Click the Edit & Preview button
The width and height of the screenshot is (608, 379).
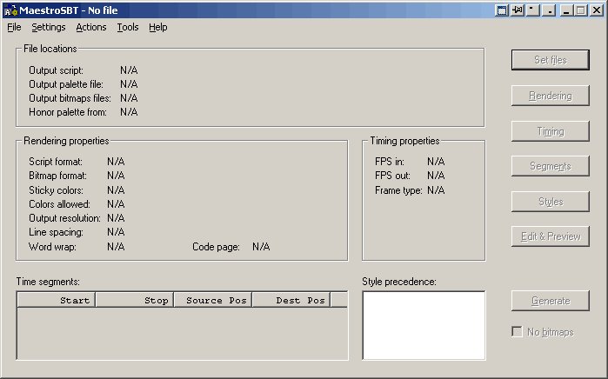point(551,236)
